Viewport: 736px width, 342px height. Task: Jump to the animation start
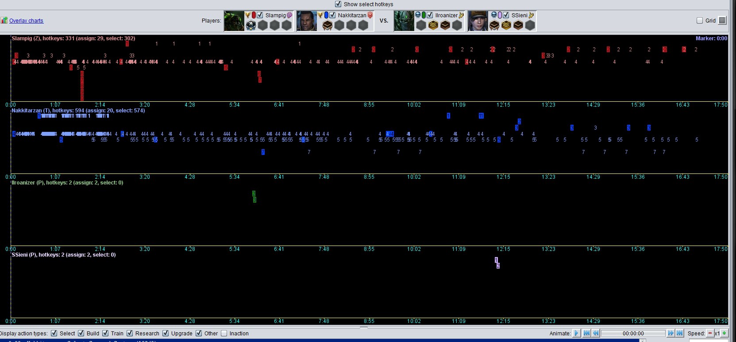pyautogui.click(x=587, y=333)
